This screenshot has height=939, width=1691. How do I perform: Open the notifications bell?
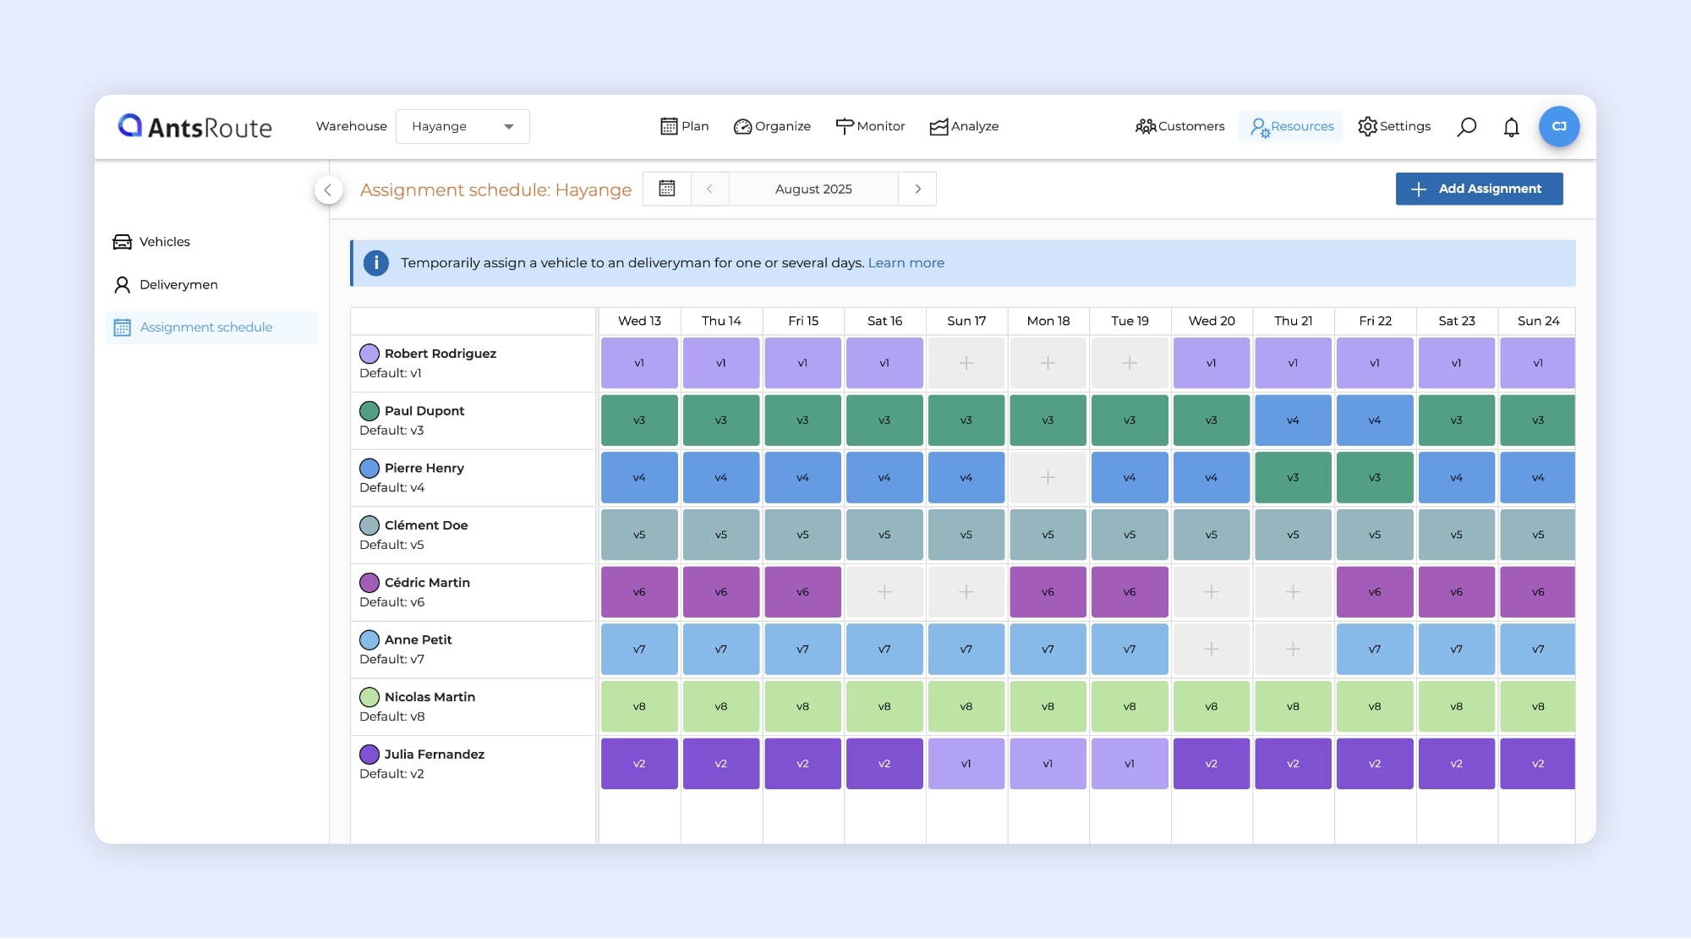[x=1511, y=127]
